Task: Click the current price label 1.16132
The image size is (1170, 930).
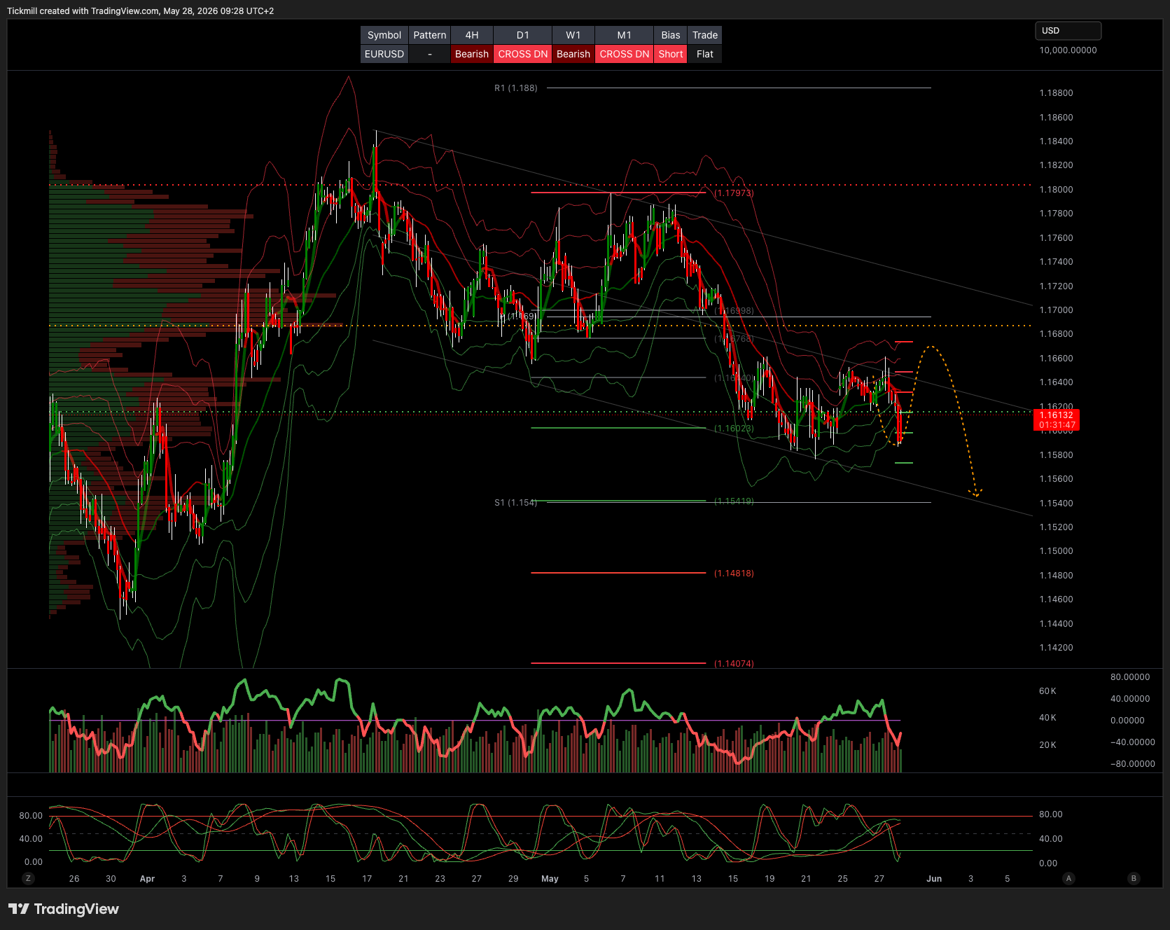Action: point(1057,420)
